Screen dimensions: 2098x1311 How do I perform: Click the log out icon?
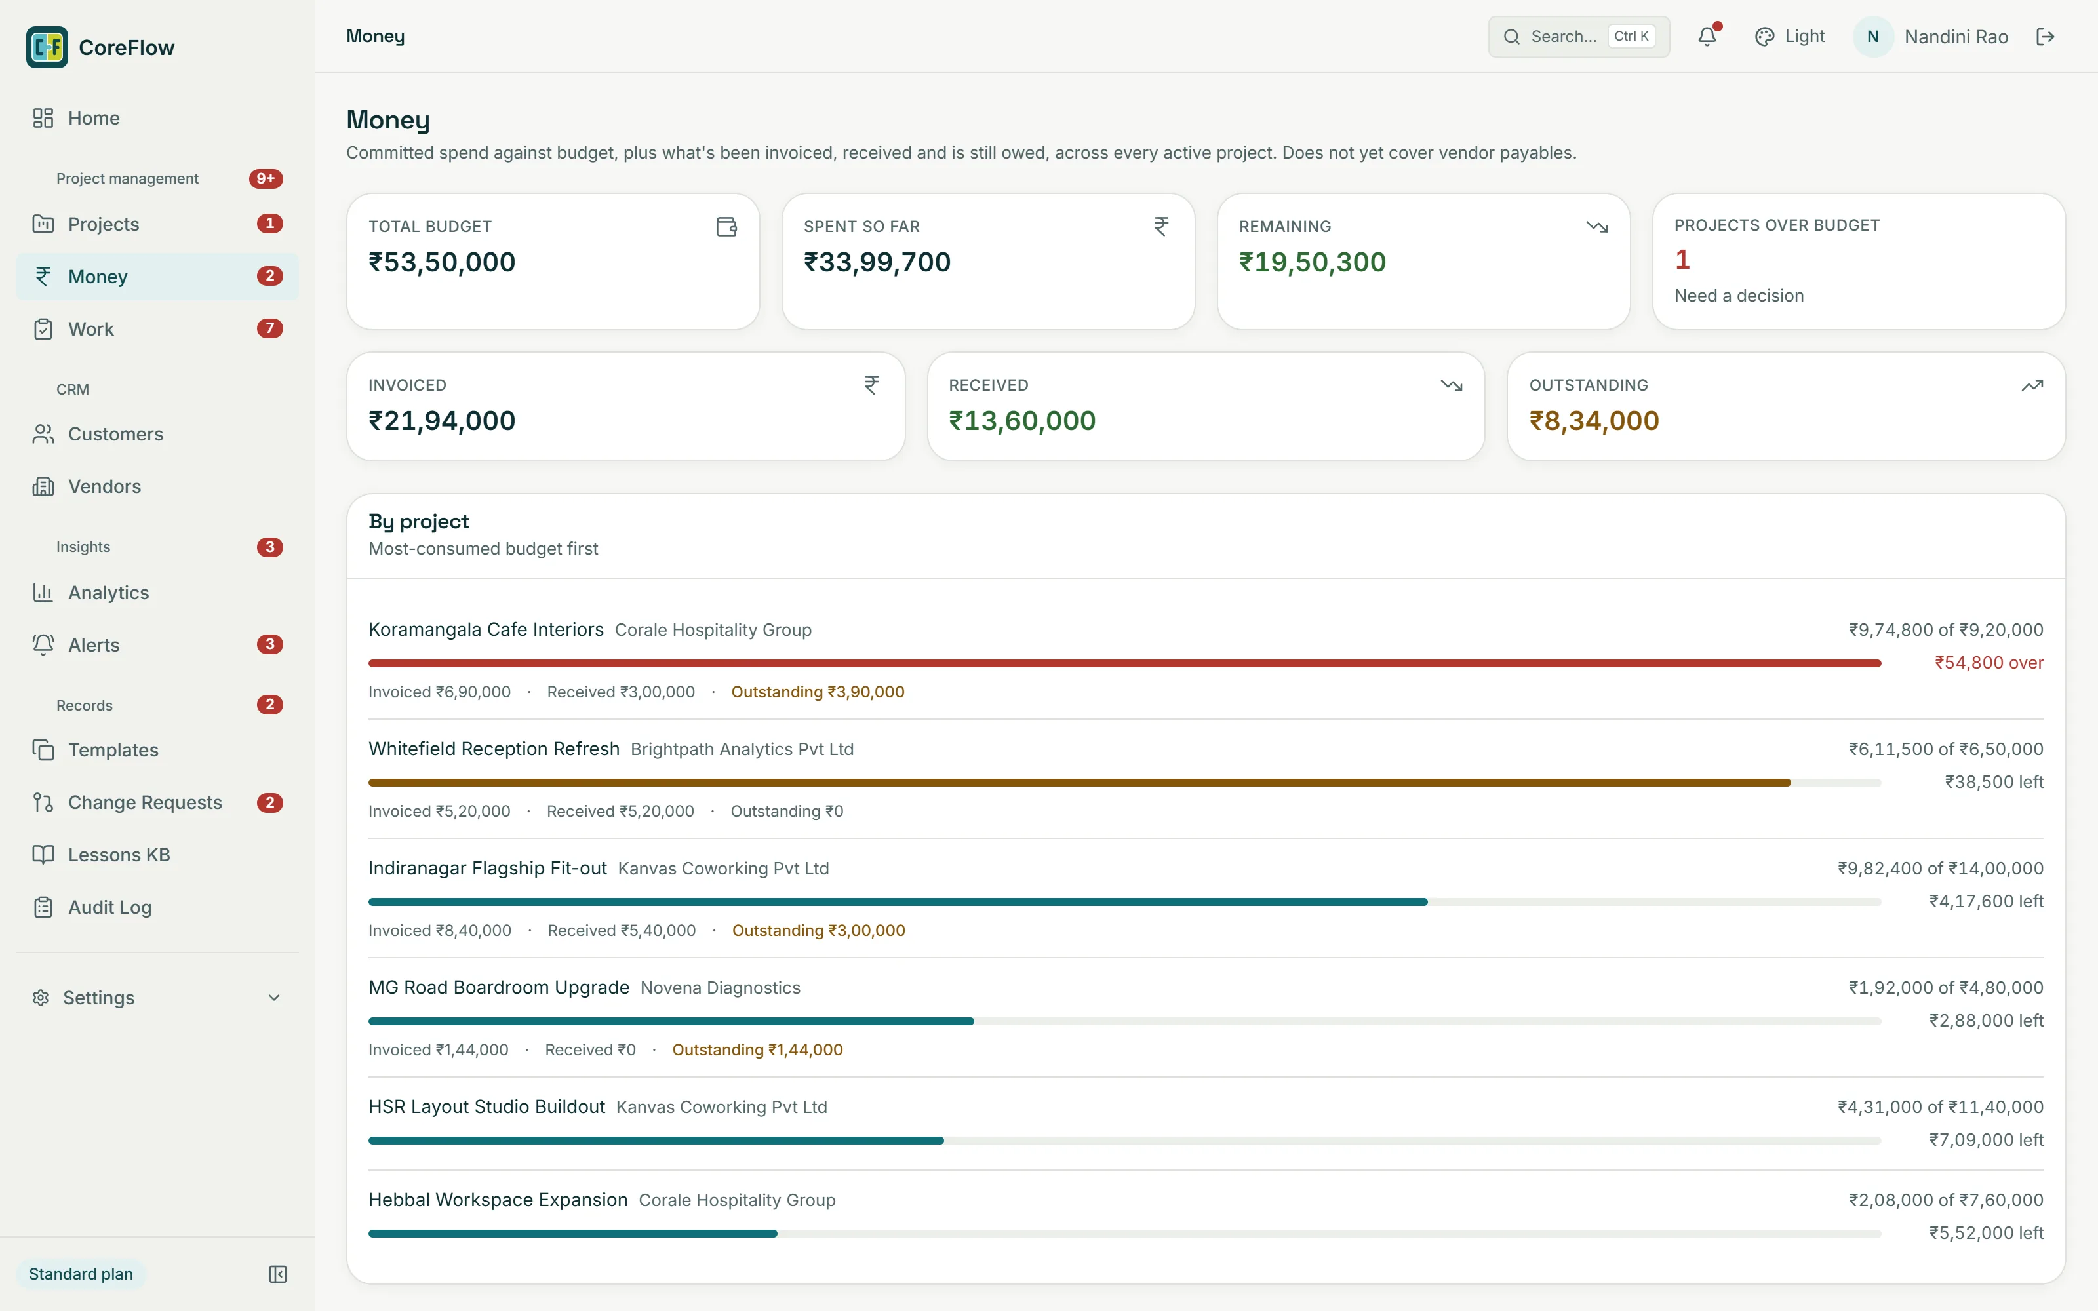pyautogui.click(x=2045, y=37)
